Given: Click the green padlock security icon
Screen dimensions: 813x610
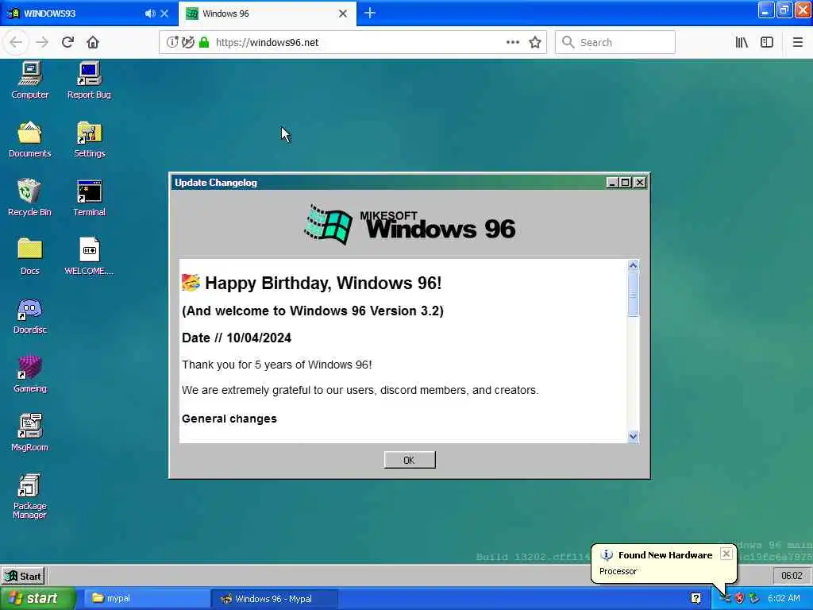Looking at the screenshot, I should click(204, 42).
